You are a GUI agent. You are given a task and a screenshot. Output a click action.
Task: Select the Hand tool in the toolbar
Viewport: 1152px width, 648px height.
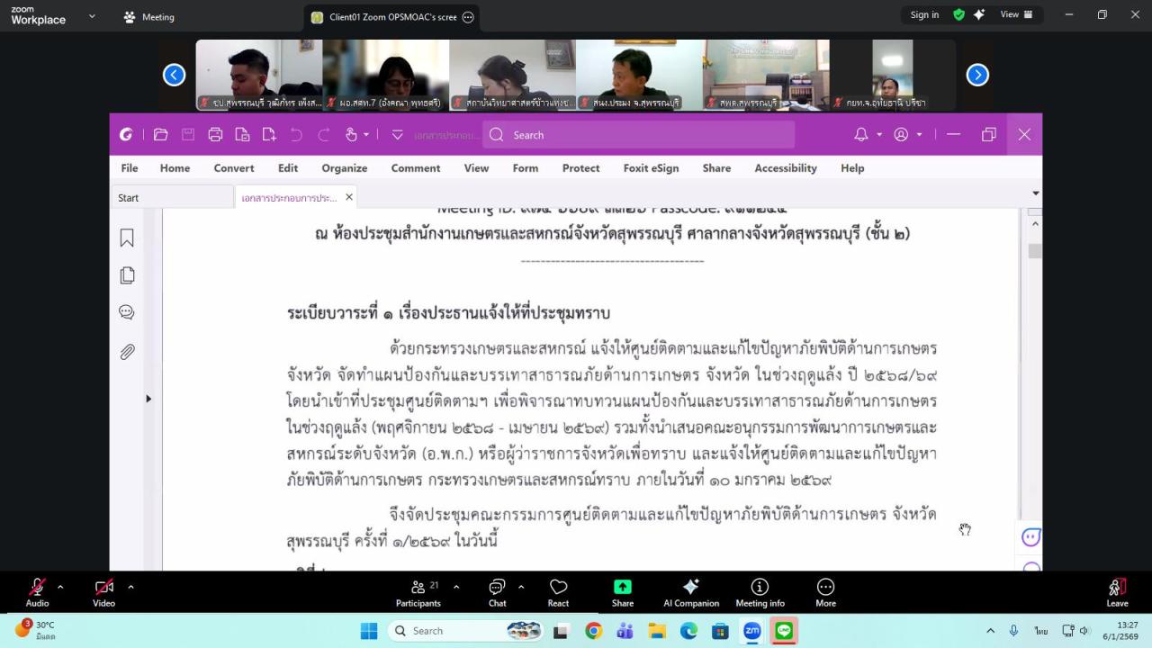pyautogui.click(x=349, y=133)
